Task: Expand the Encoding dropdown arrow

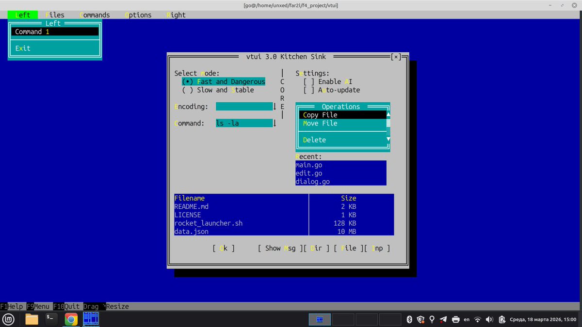Action: (275, 107)
